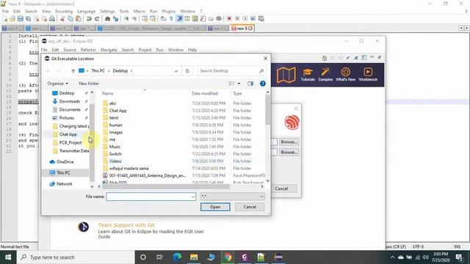Click Cancel in the Eclipse dialog behind
470x264 pixels.
[281, 188]
